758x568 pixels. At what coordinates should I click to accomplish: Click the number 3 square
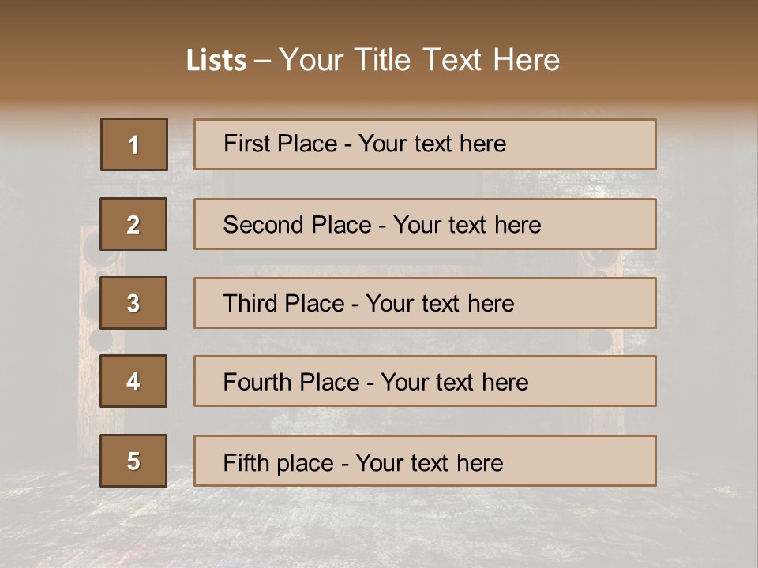[133, 303]
